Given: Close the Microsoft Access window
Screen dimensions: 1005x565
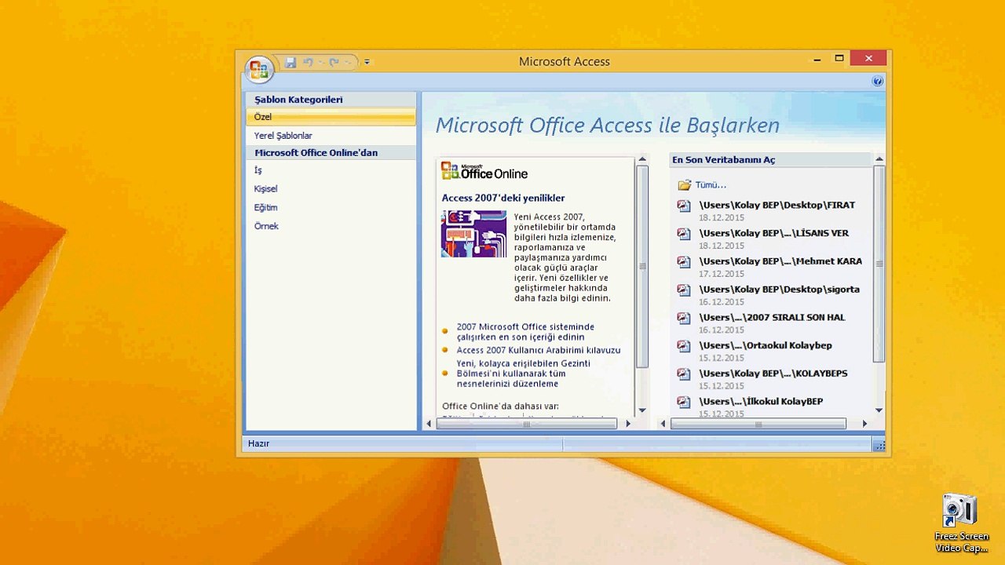Looking at the screenshot, I should point(868,59).
